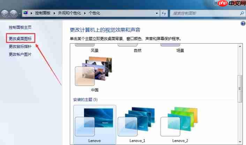The height and width of the screenshot is (145, 246).
Task: Select the Lenovo_1 theme thumbnail
Action: pos(136,122)
